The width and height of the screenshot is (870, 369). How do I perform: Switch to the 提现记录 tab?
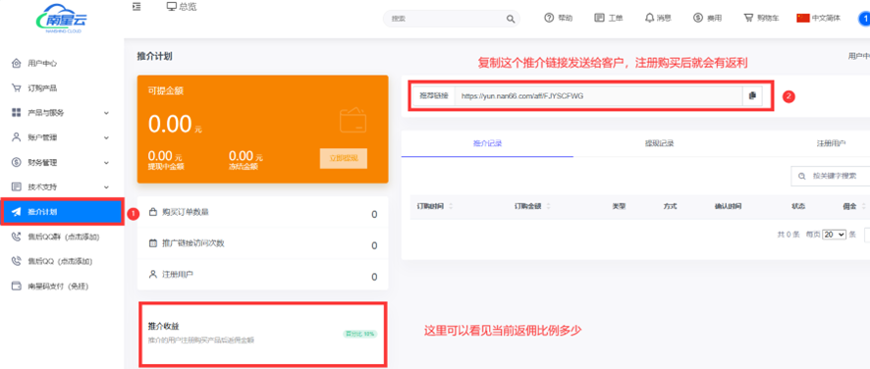(x=659, y=143)
